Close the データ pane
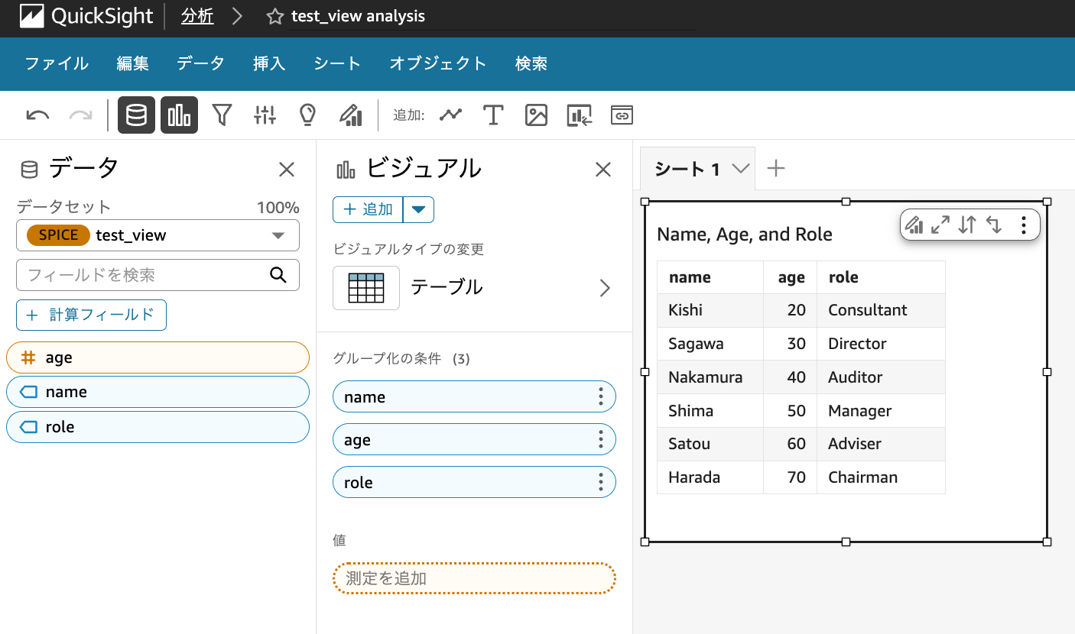The image size is (1075, 634). coord(287,170)
